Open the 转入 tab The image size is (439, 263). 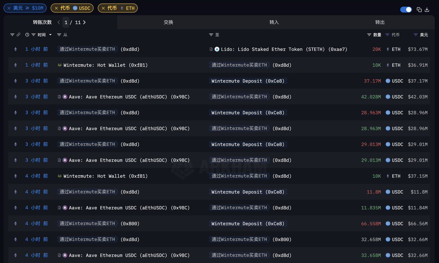coord(274,22)
